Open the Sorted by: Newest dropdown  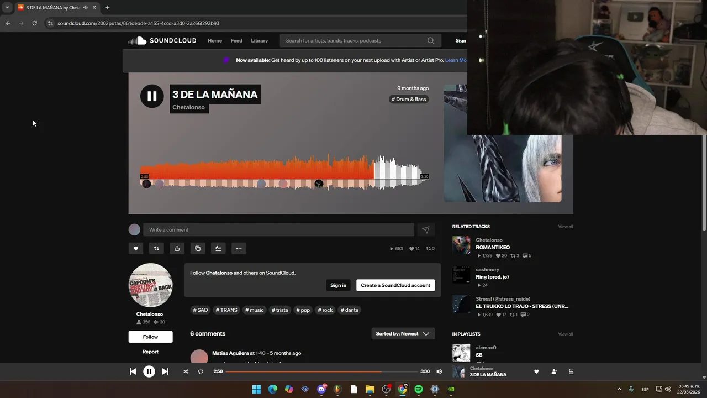403,334
